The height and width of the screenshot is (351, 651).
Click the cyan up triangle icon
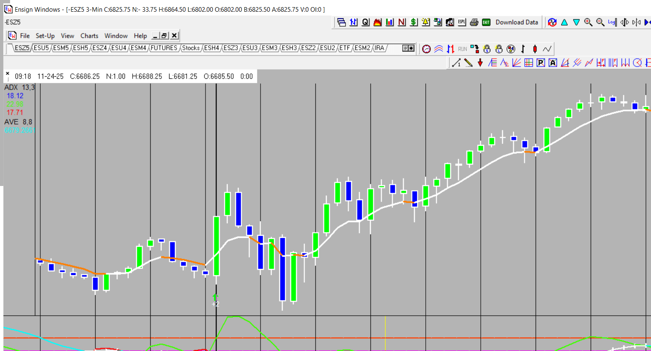[564, 22]
